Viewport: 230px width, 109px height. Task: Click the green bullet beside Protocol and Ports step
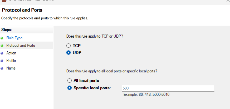2,46
